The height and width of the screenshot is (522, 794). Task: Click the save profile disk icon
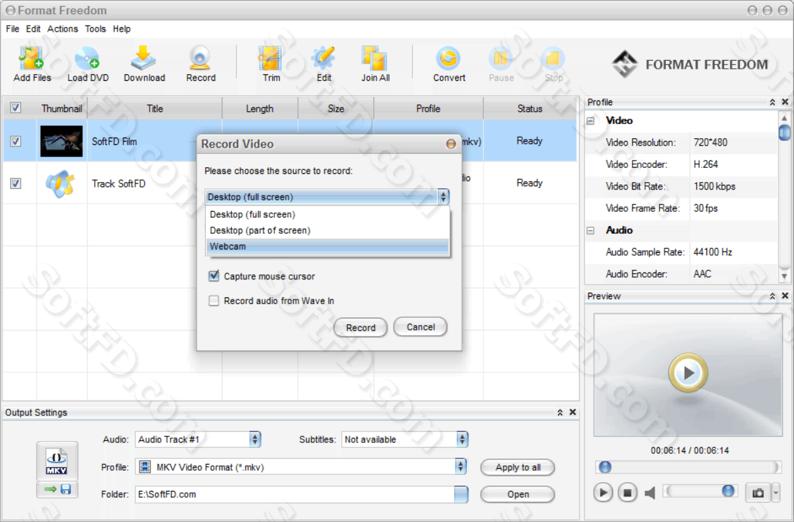click(x=66, y=489)
